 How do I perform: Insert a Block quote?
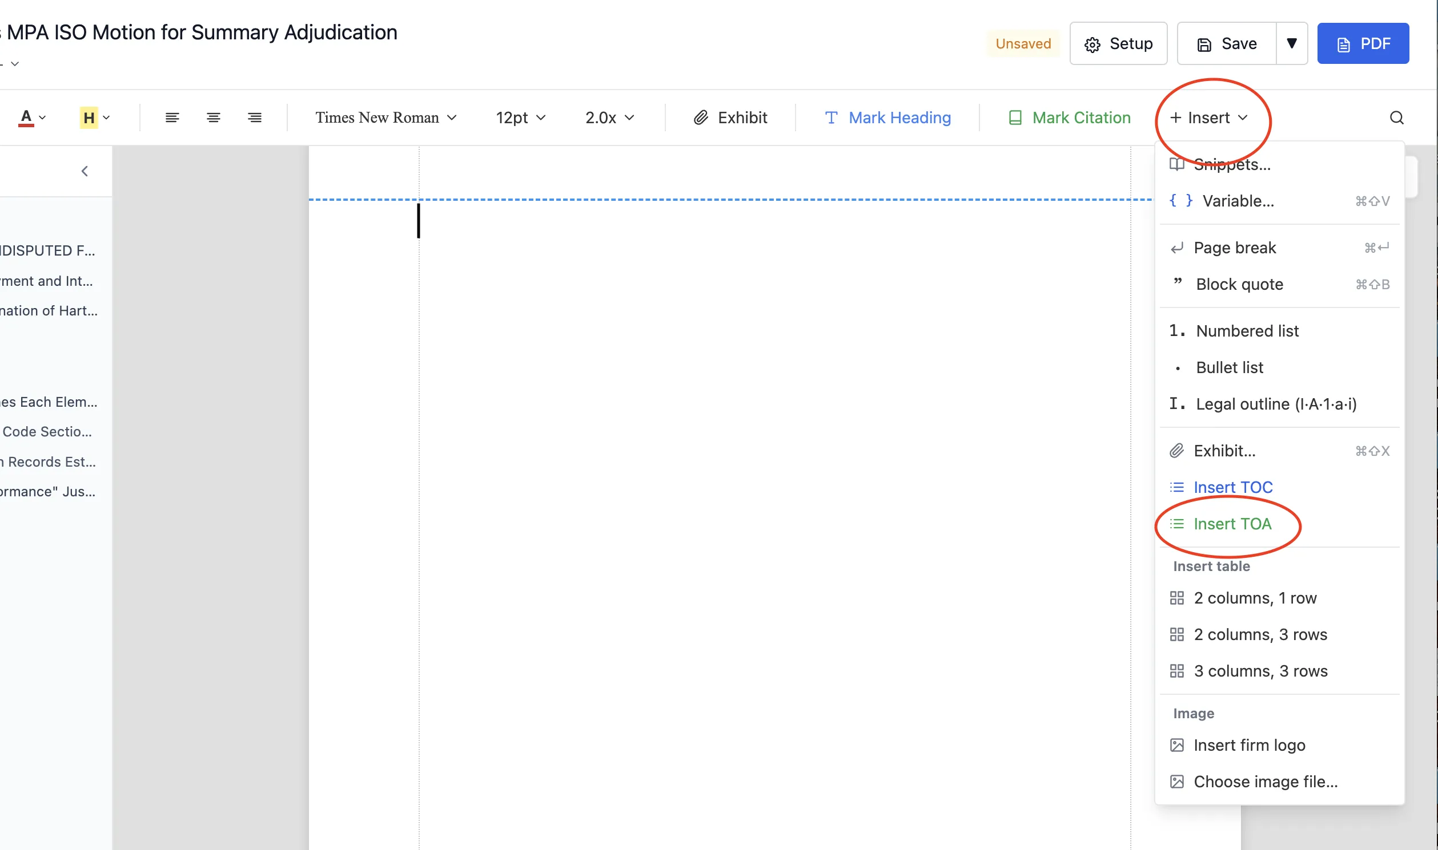pyautogui.click(x=1280, y=284)
